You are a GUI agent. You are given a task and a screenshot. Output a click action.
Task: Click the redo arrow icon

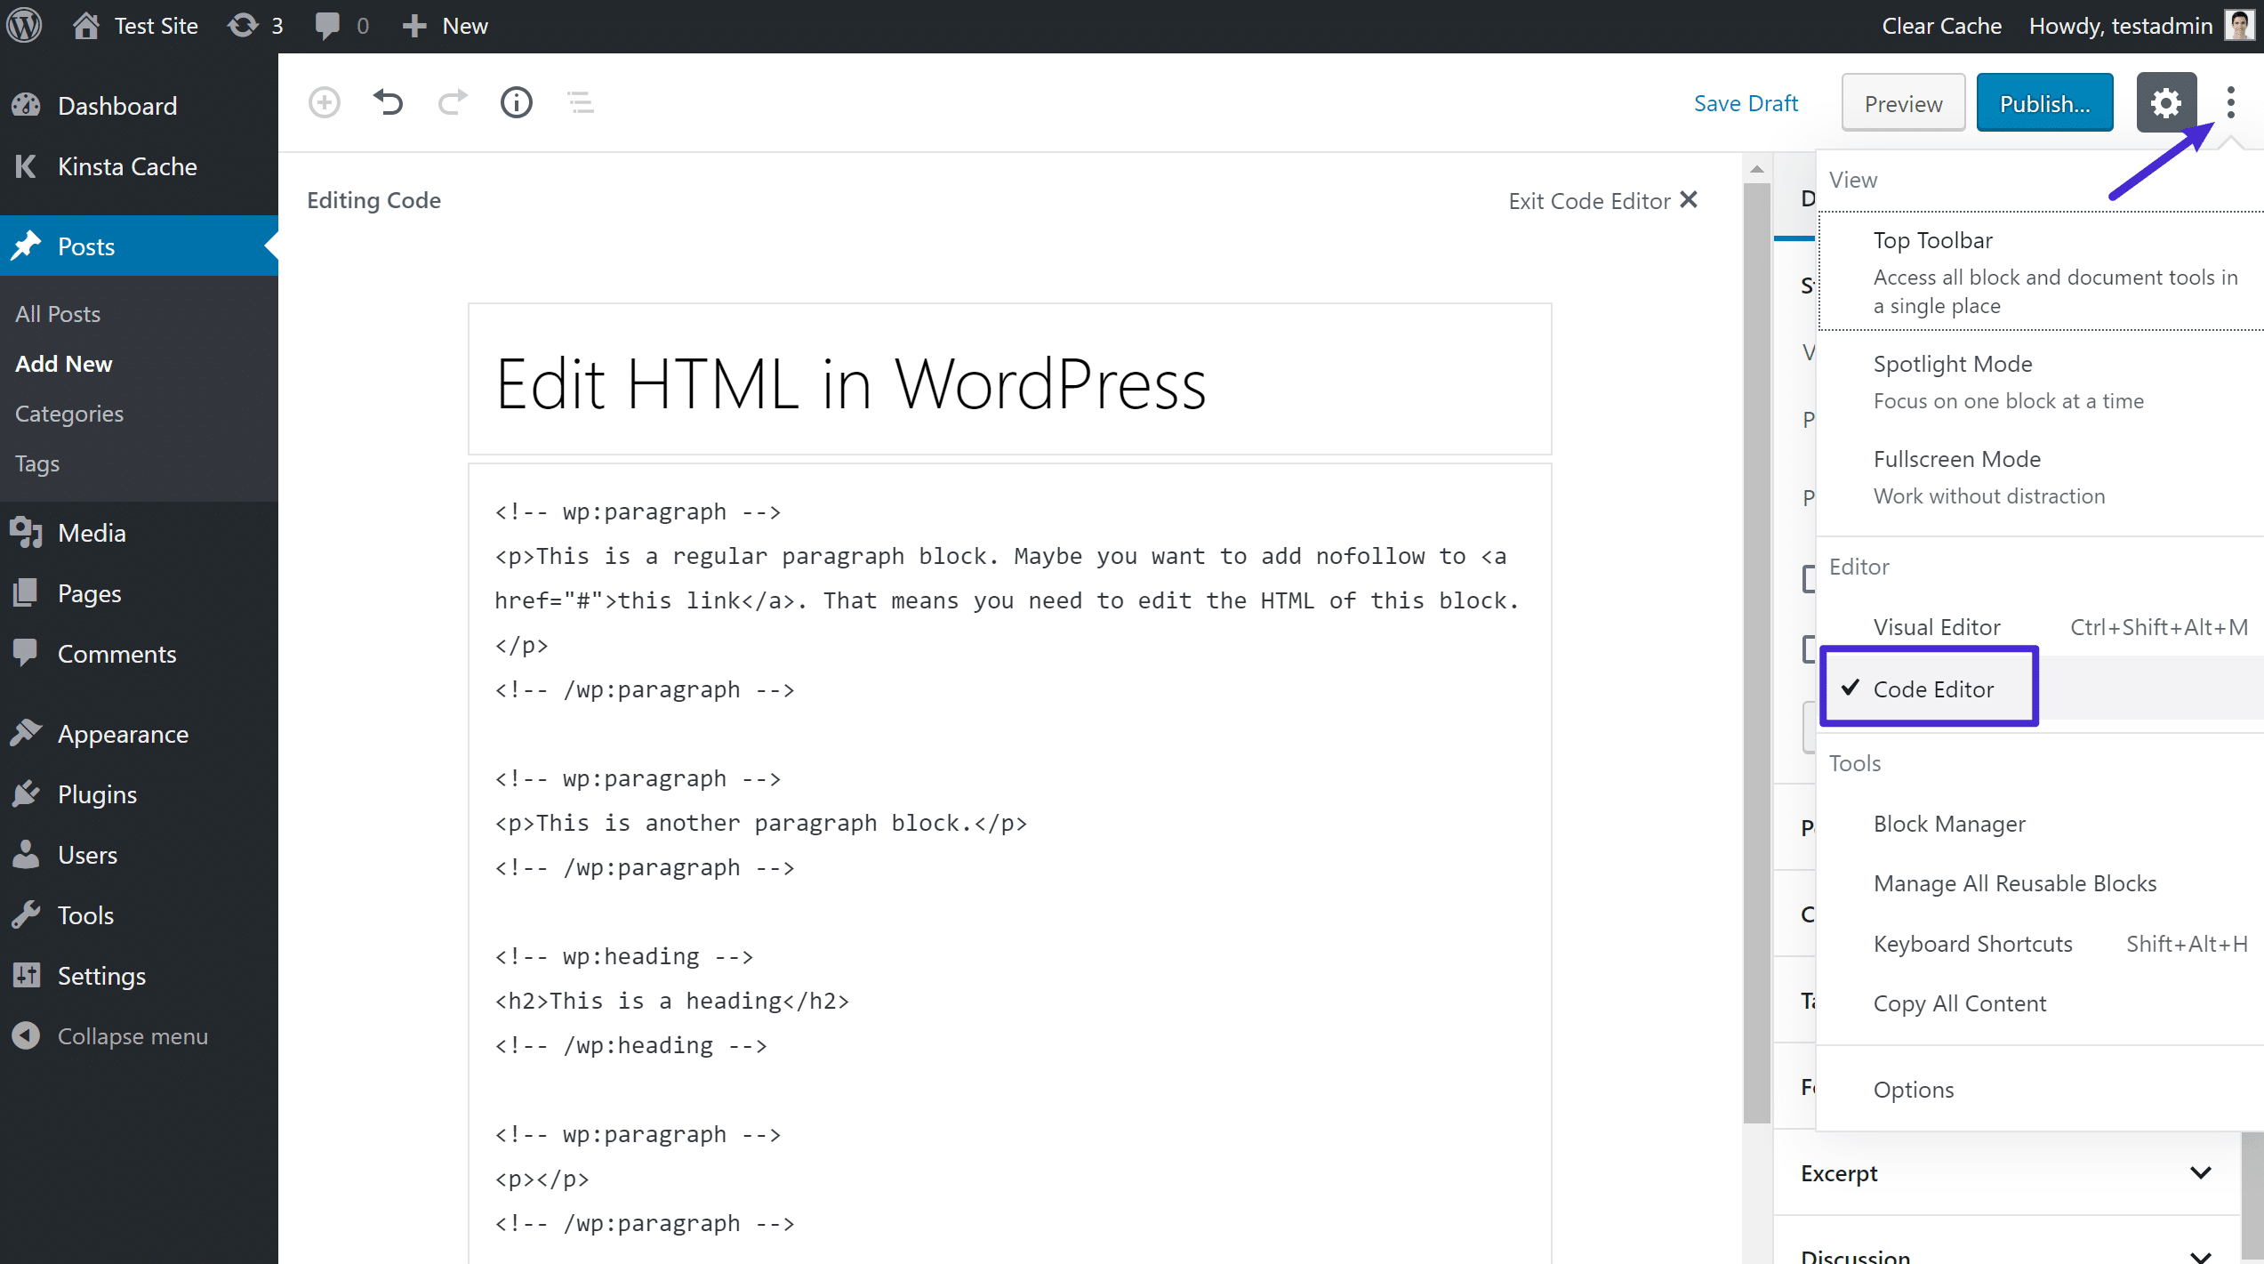click(453, 102)
